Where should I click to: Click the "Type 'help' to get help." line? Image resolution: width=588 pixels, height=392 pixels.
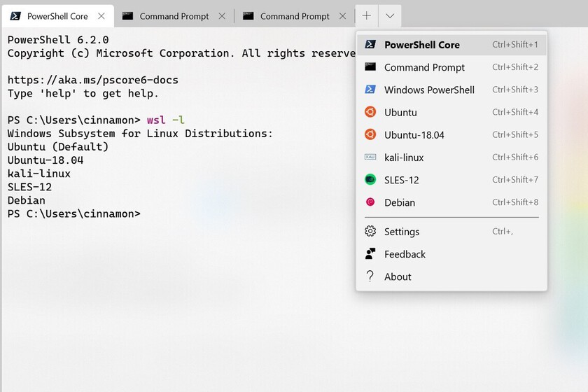click(x=83, y=93)
